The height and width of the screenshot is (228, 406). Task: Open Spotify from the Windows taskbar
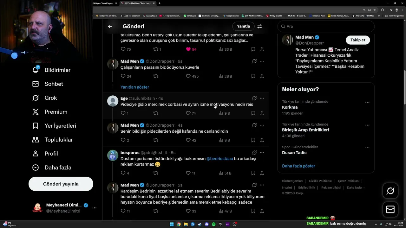pos(213,224)
